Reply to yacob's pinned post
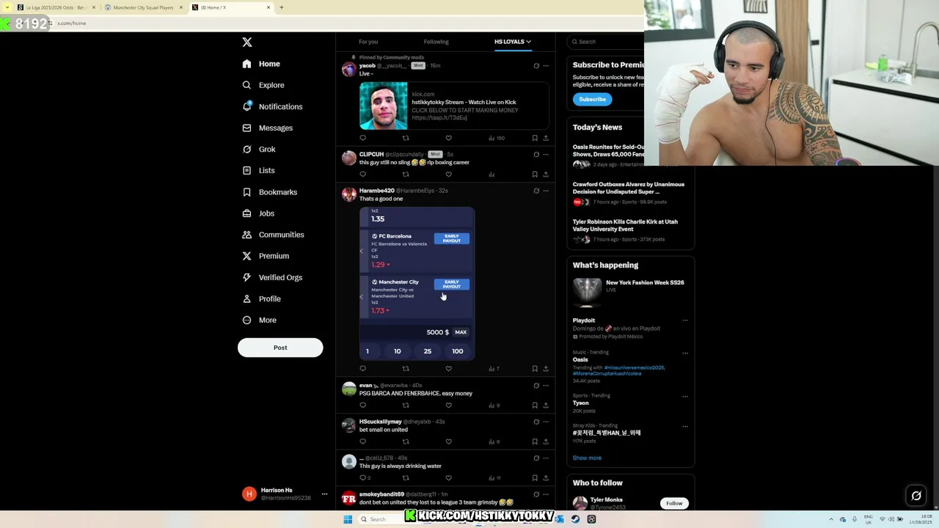939x528 pixels. [x=362, y=138]
